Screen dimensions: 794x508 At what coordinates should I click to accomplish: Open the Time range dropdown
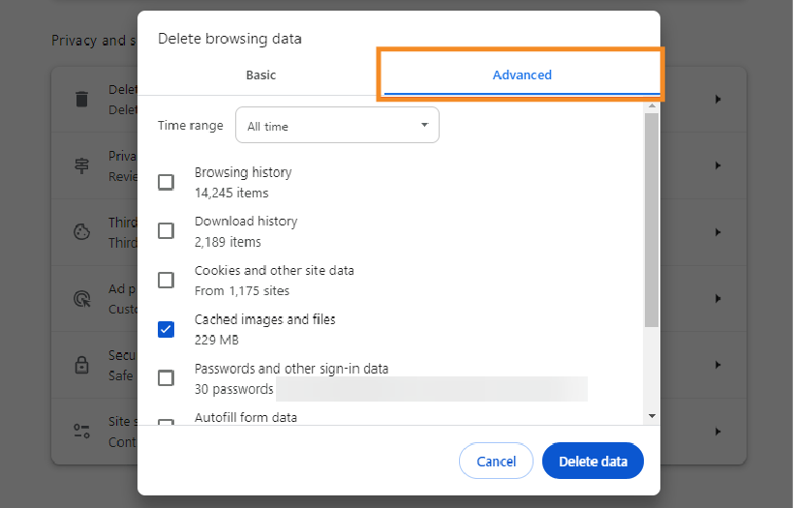tap(337, 125)
